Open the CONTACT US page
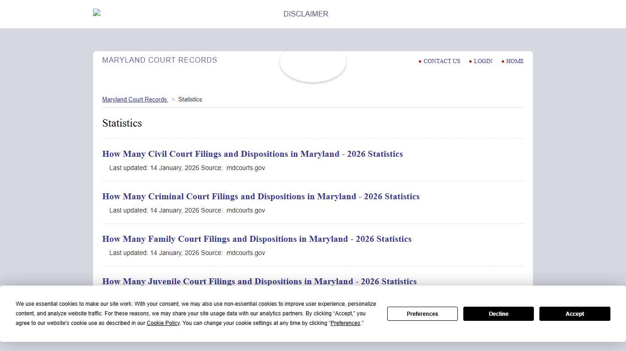 [441, 61]
